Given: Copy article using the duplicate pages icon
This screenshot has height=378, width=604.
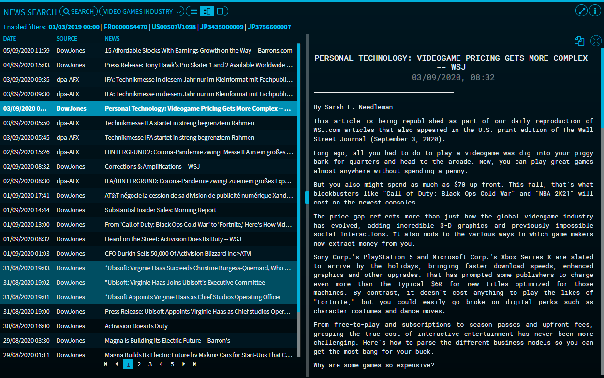Looking at the screenshot, I should point(579,42).
